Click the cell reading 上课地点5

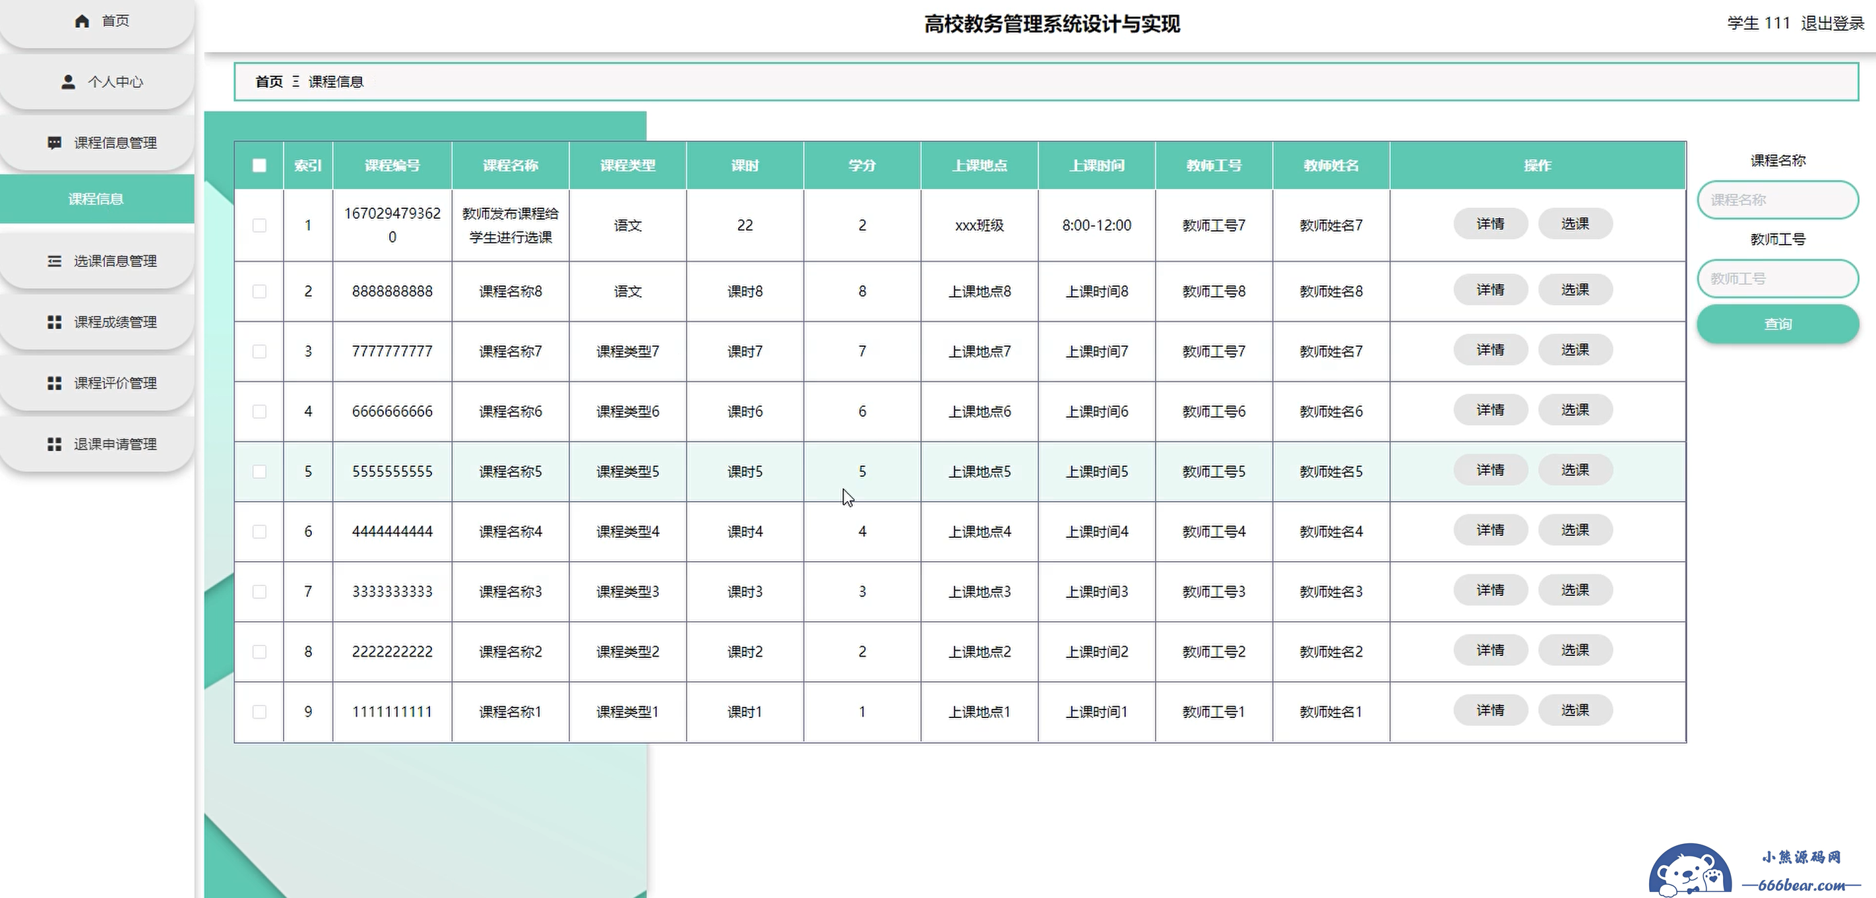(980, 471)
